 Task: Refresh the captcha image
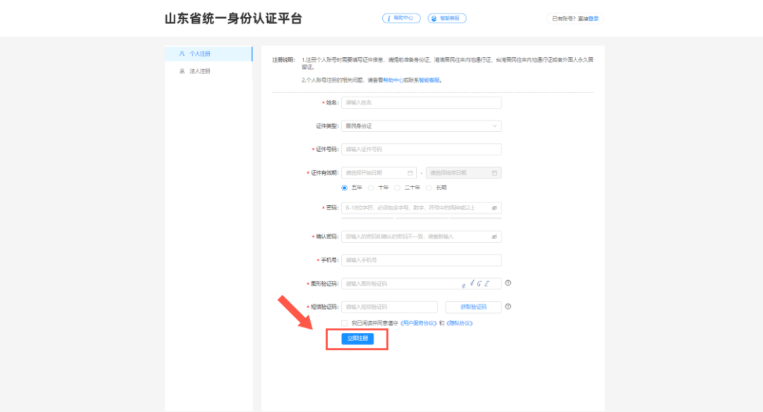(476, 284)
